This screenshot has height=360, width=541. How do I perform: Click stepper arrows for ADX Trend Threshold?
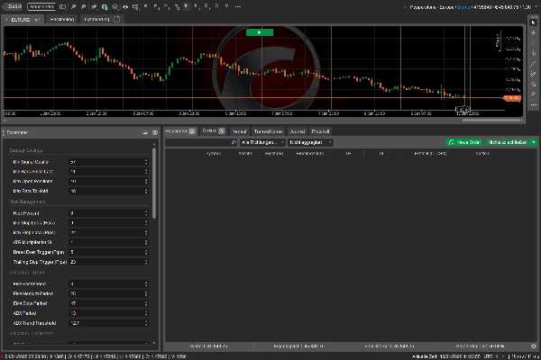click(x=146, y=323)
